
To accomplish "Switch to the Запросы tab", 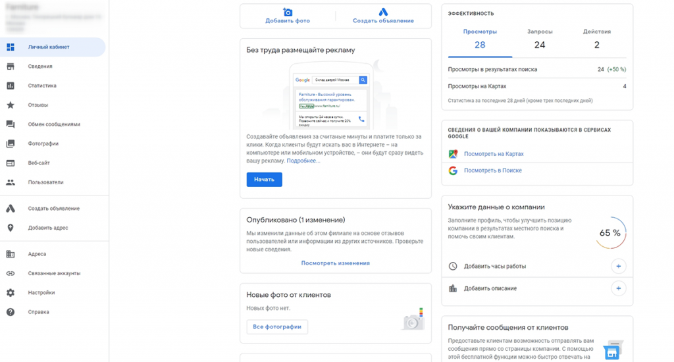I will [540, 38].
